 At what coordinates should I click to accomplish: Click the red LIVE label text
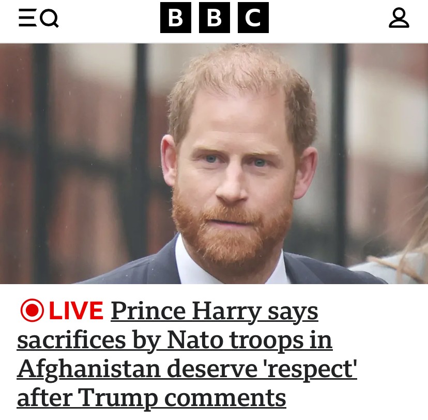(76, 310)
